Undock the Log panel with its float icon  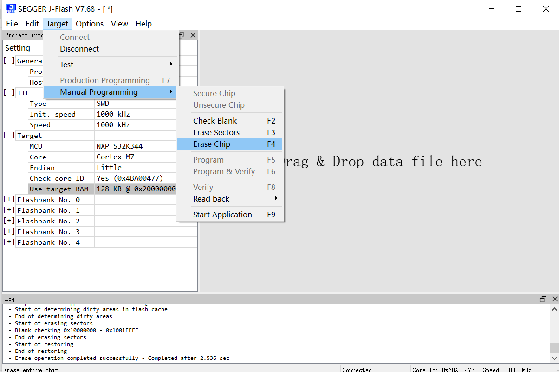click(543, 299)
